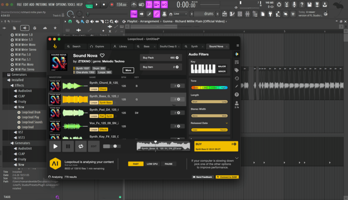This screenshot has height=200, width=348.
Task: Click the yellow BUY Synth Bass button
Action: point(216,146)
